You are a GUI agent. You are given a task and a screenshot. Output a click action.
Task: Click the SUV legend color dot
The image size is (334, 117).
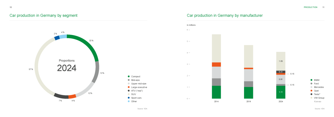click(x=129, y=94)
